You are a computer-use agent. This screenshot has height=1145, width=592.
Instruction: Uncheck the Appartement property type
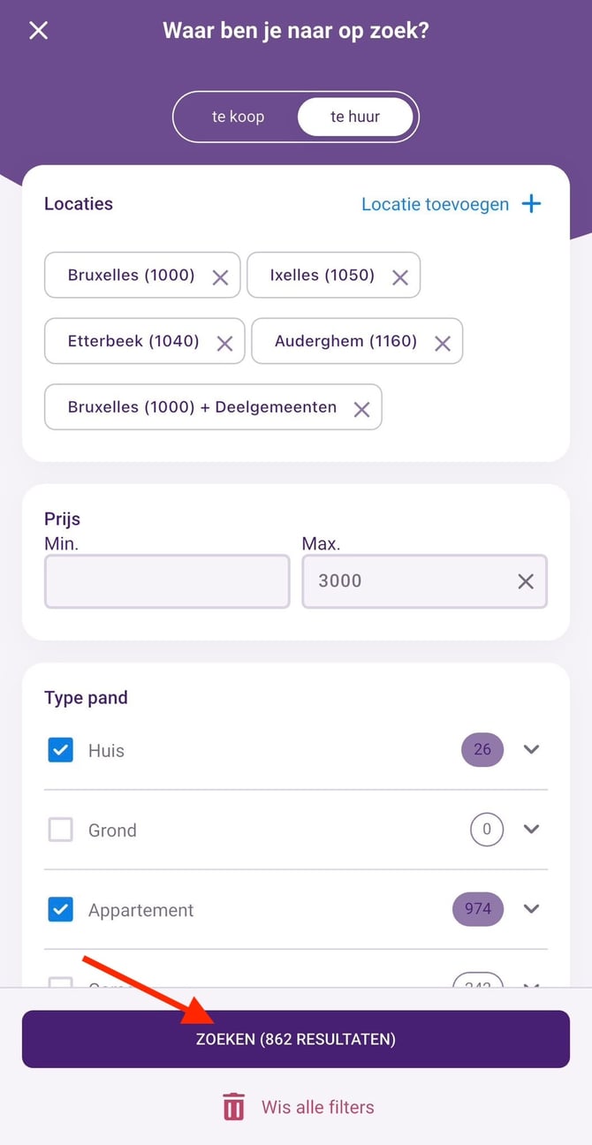[x=60, y=909]
